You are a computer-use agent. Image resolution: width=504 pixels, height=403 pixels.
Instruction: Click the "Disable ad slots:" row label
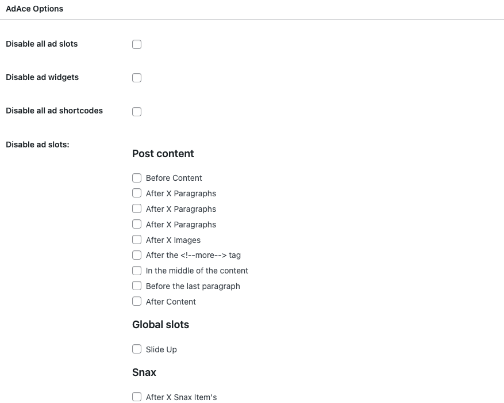(x=37, y=145)
